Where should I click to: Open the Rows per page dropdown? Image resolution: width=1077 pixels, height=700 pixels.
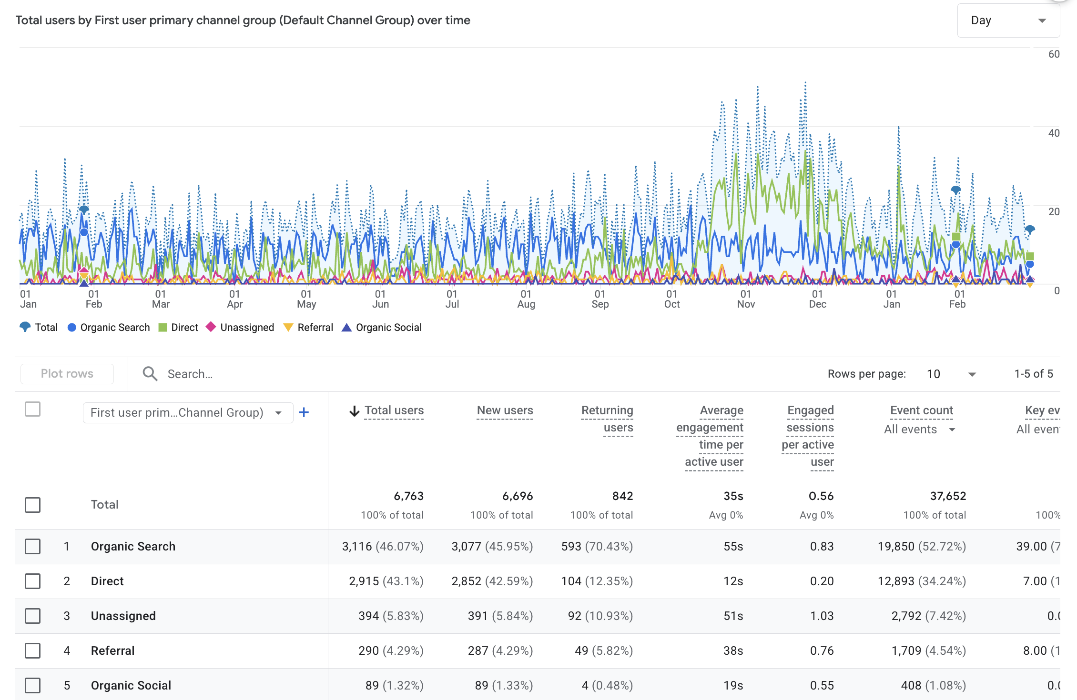(951, 374)
